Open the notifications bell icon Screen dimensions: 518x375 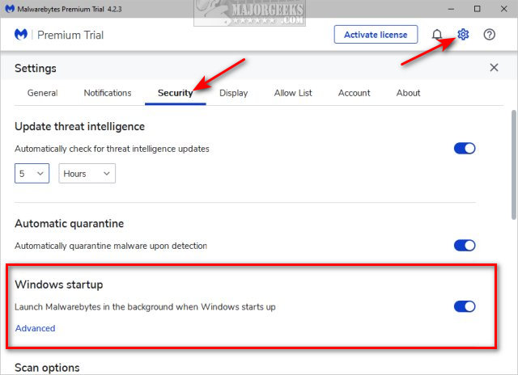coord(437,34)
